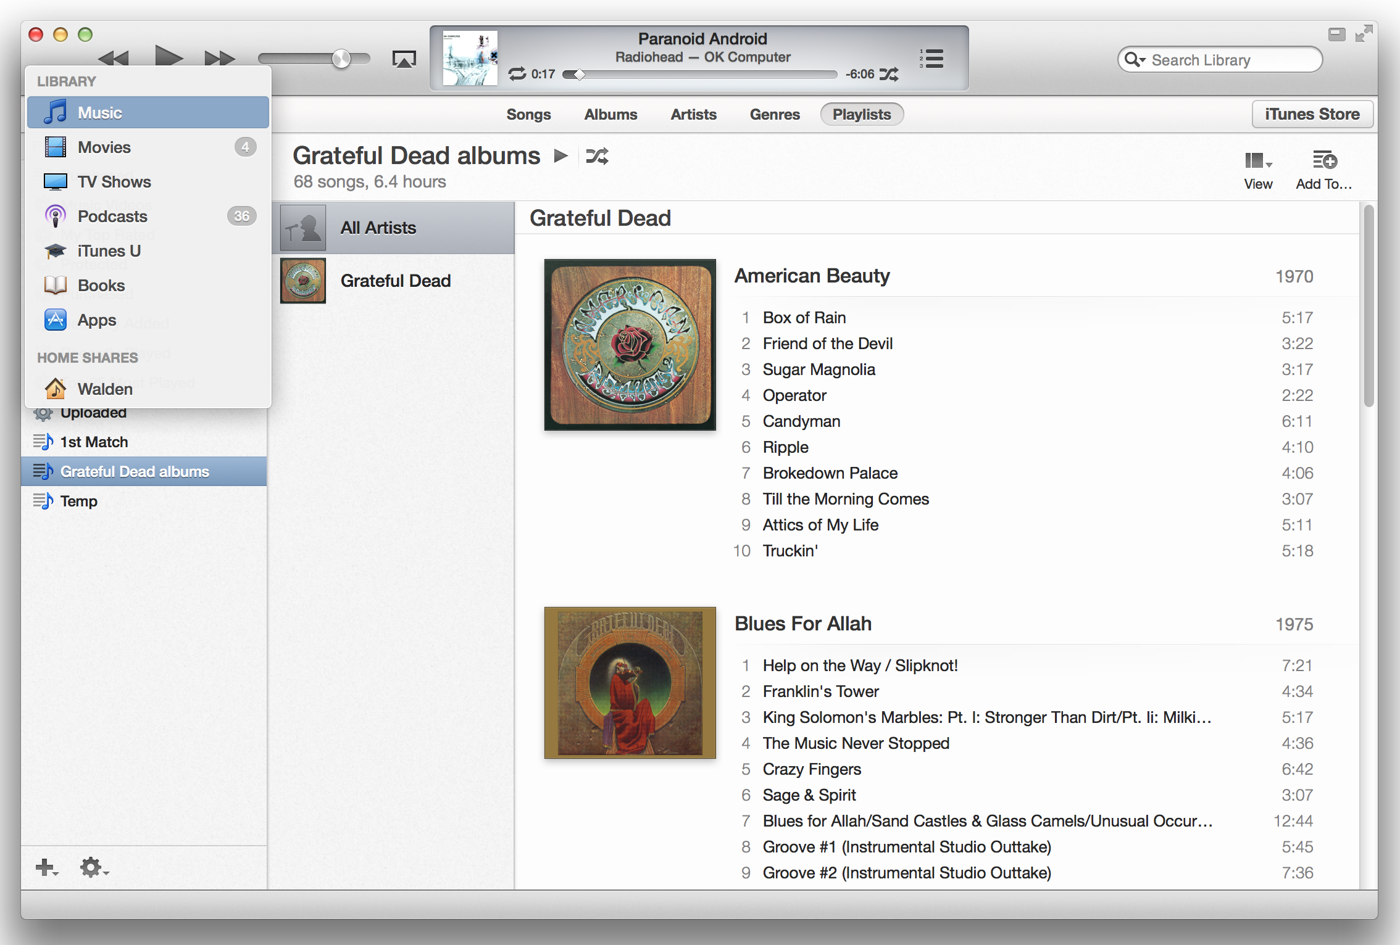Toggle shuffle playback in transport bar
Viewport: 1400px width, 945px height.
click(894, 72)
